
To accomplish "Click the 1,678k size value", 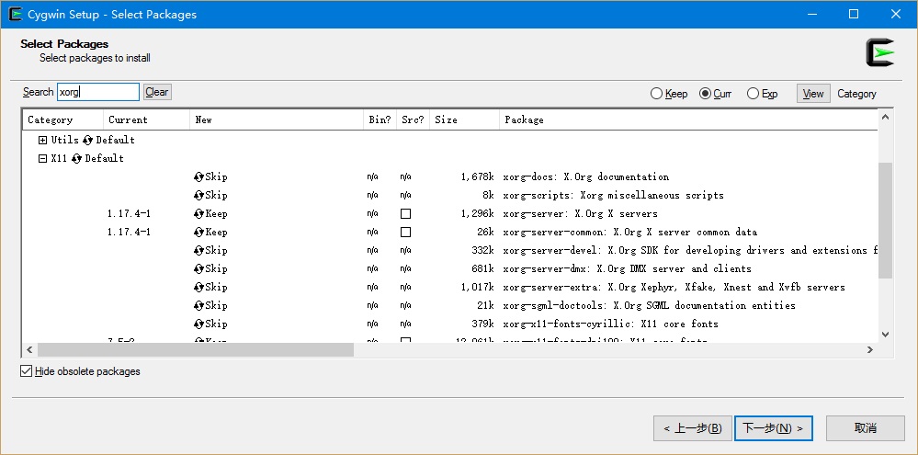I will coord(477,176).
